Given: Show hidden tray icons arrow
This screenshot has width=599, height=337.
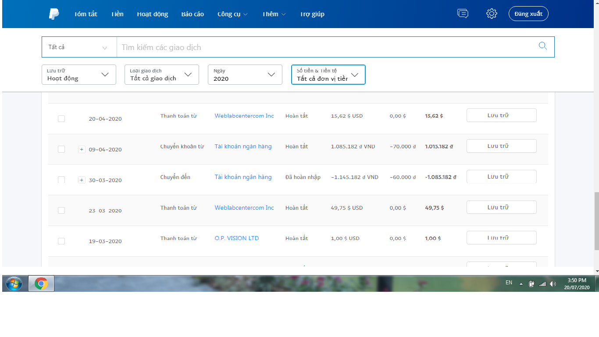Looking at the screenshot, I should click(521, 284).
